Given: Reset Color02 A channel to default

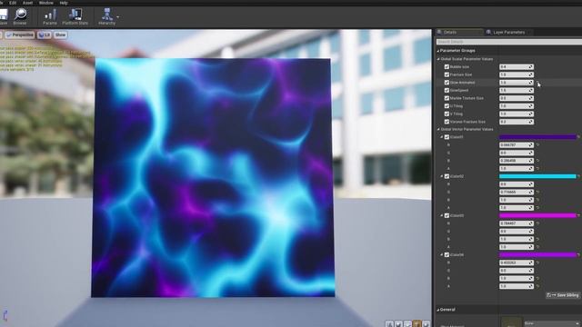Looking at the screenshot, I should click(537, 208).
